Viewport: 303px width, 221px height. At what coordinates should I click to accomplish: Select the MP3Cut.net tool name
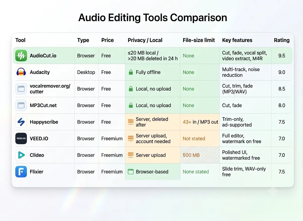[x=43, y=105]
